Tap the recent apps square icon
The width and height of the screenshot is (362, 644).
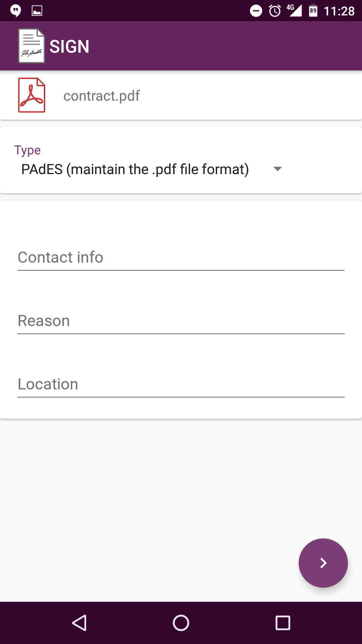tap(283, 623)
